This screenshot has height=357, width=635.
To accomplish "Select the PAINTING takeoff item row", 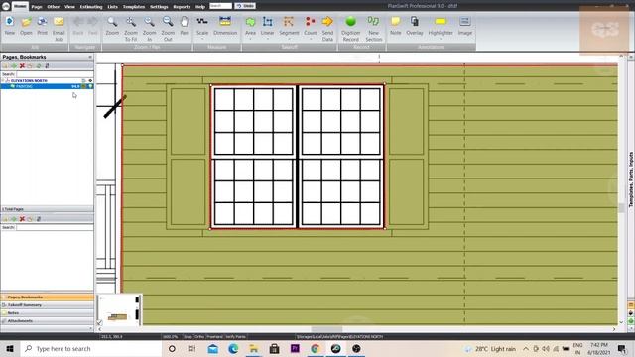I will 47,86.
